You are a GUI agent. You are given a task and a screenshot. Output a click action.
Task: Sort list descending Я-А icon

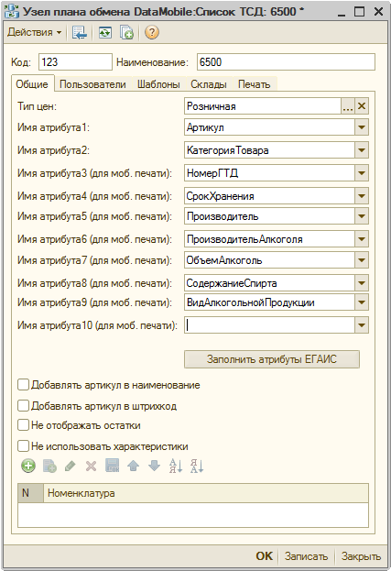pyautogui.click(x=197, y=466)
